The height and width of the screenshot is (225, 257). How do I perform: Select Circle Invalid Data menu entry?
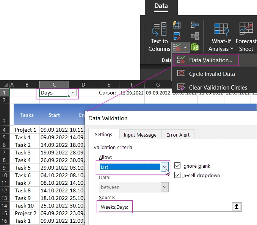click(212, 74)
